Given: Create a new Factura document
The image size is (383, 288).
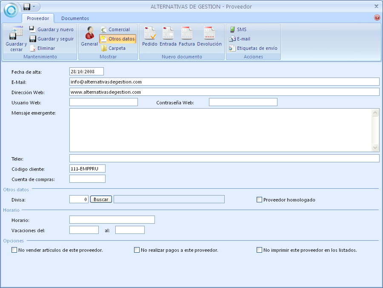Looking at the screenshot, I should pos(187,37).
